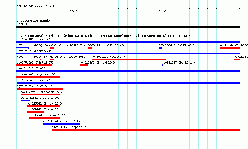This screenshot has width=248, height=149.
Task: Click the nsv834634 thin blue line glyph
Action: (x=23, y=48)
